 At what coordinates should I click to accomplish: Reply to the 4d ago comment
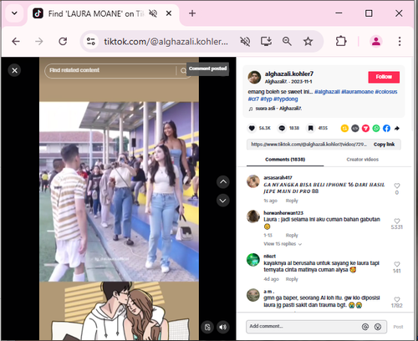pyautogui.click(x=292, y=279)
